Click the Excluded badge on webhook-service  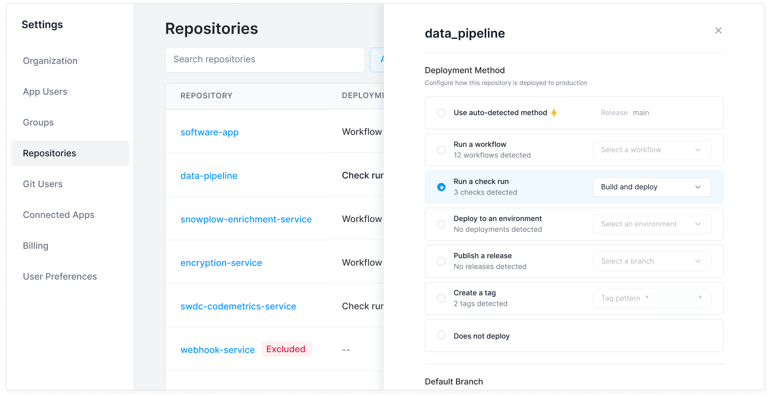pos(286,349)
